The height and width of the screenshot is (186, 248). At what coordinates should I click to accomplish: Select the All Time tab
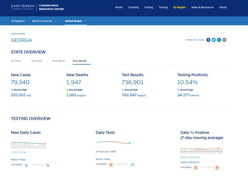click(16, 61)
